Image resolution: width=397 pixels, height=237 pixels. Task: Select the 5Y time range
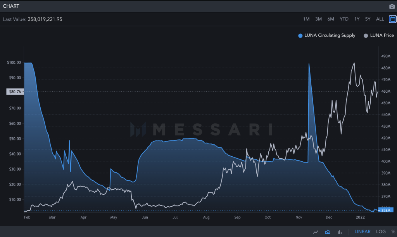(368, 19)
